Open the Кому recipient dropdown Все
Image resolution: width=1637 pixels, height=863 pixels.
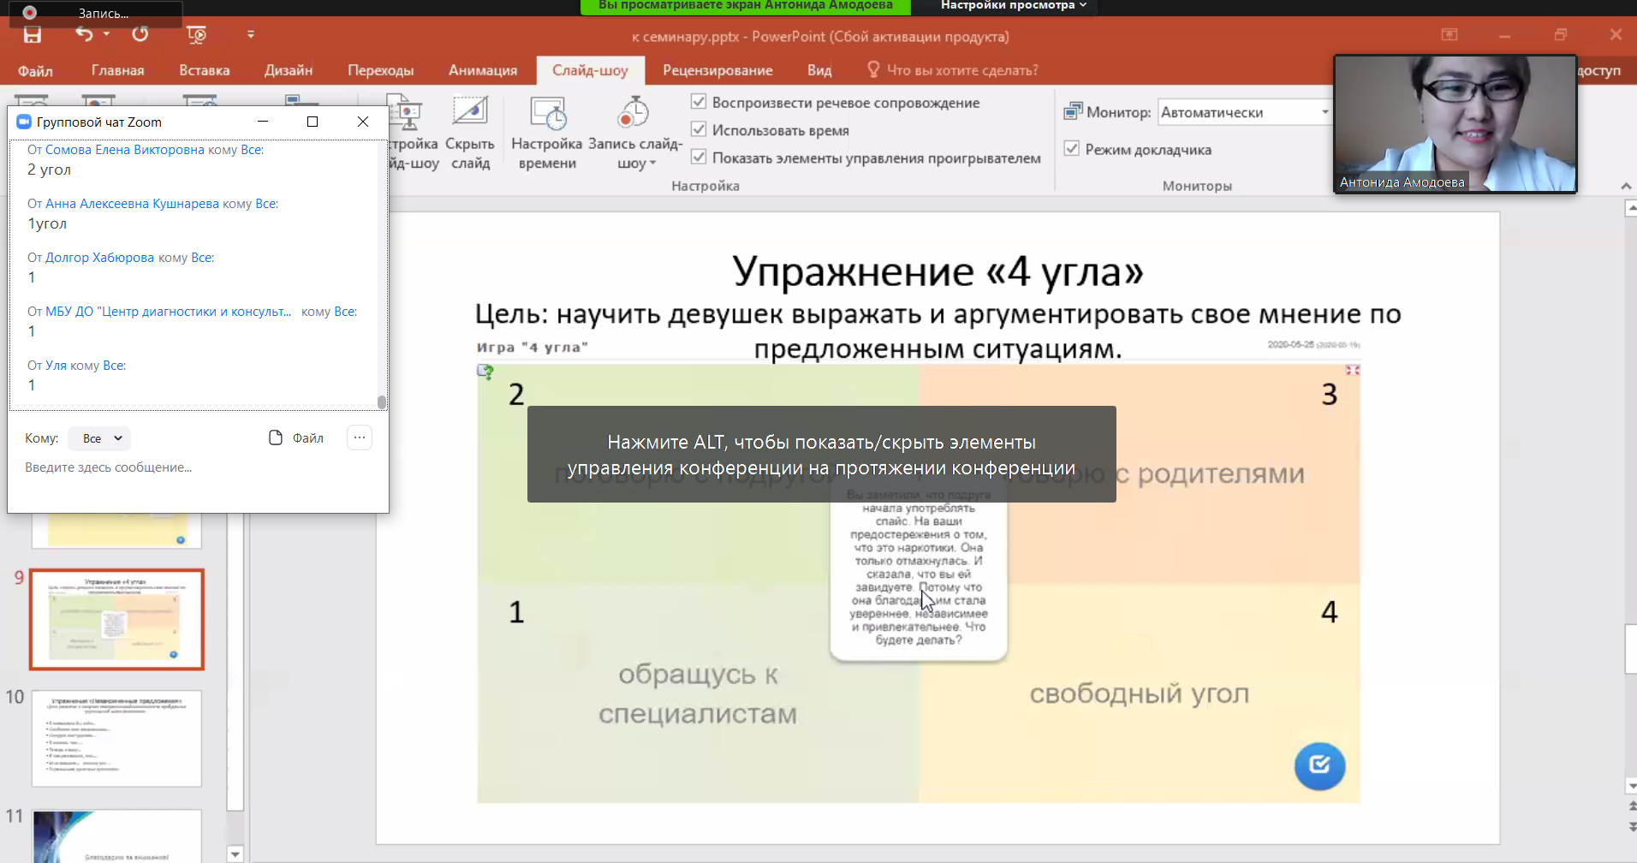click(99, 438)
